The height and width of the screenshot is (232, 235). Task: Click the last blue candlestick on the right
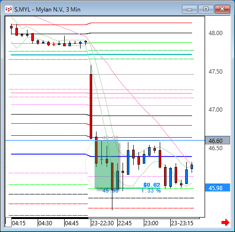click(192, 167)
